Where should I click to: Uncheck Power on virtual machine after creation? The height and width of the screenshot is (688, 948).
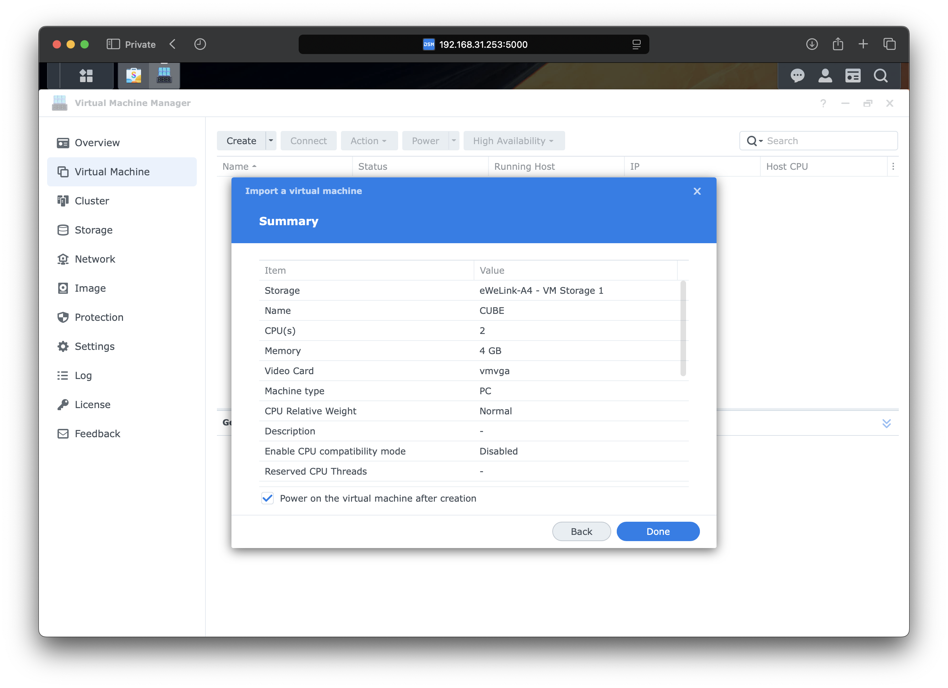[267, 498]
